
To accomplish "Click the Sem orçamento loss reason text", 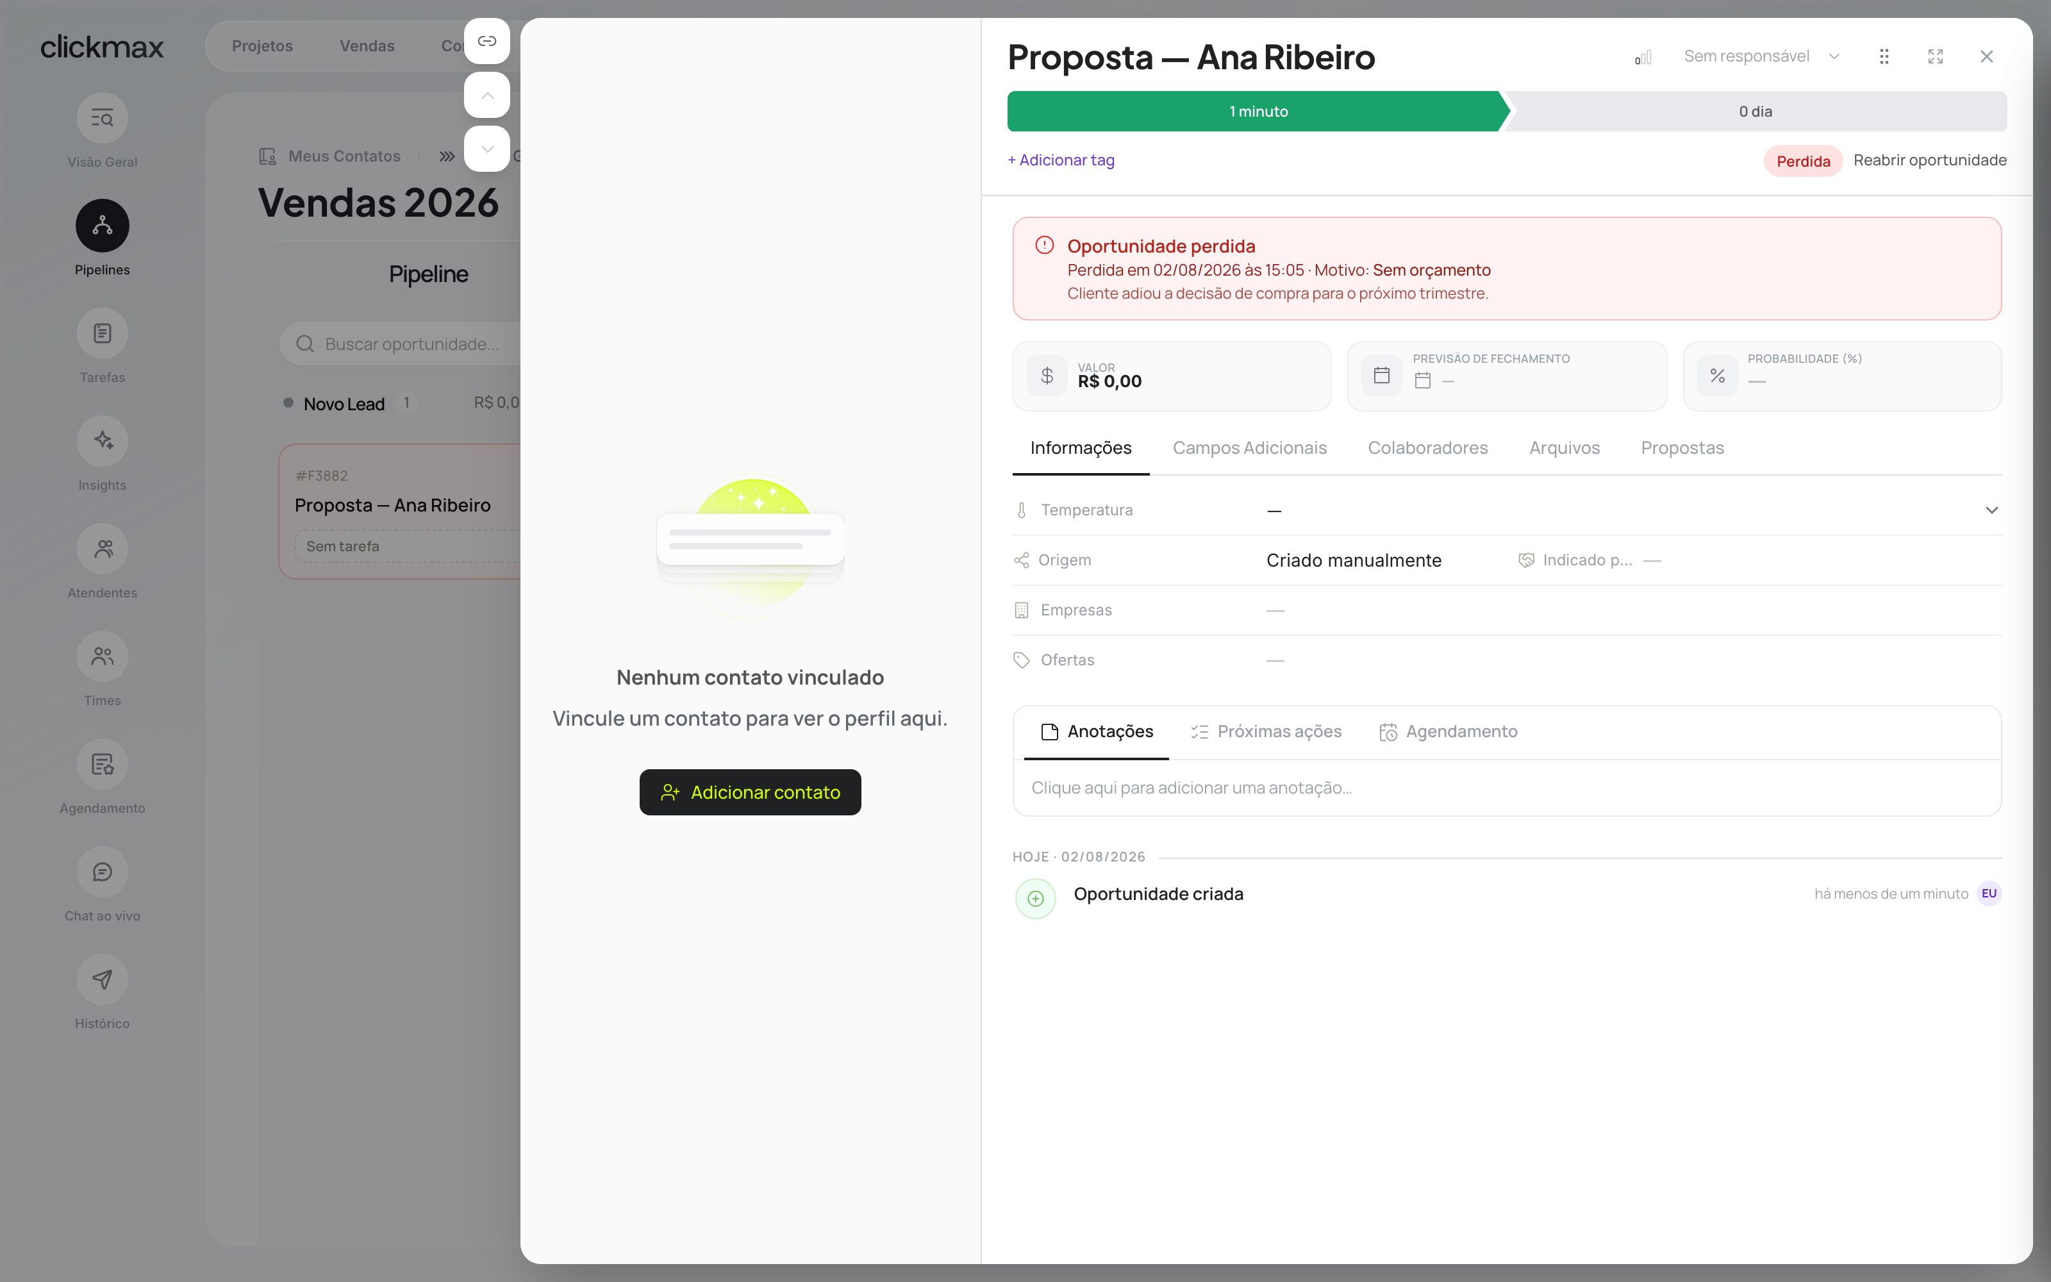I will pyautogui.click(x=1431, y=270).
